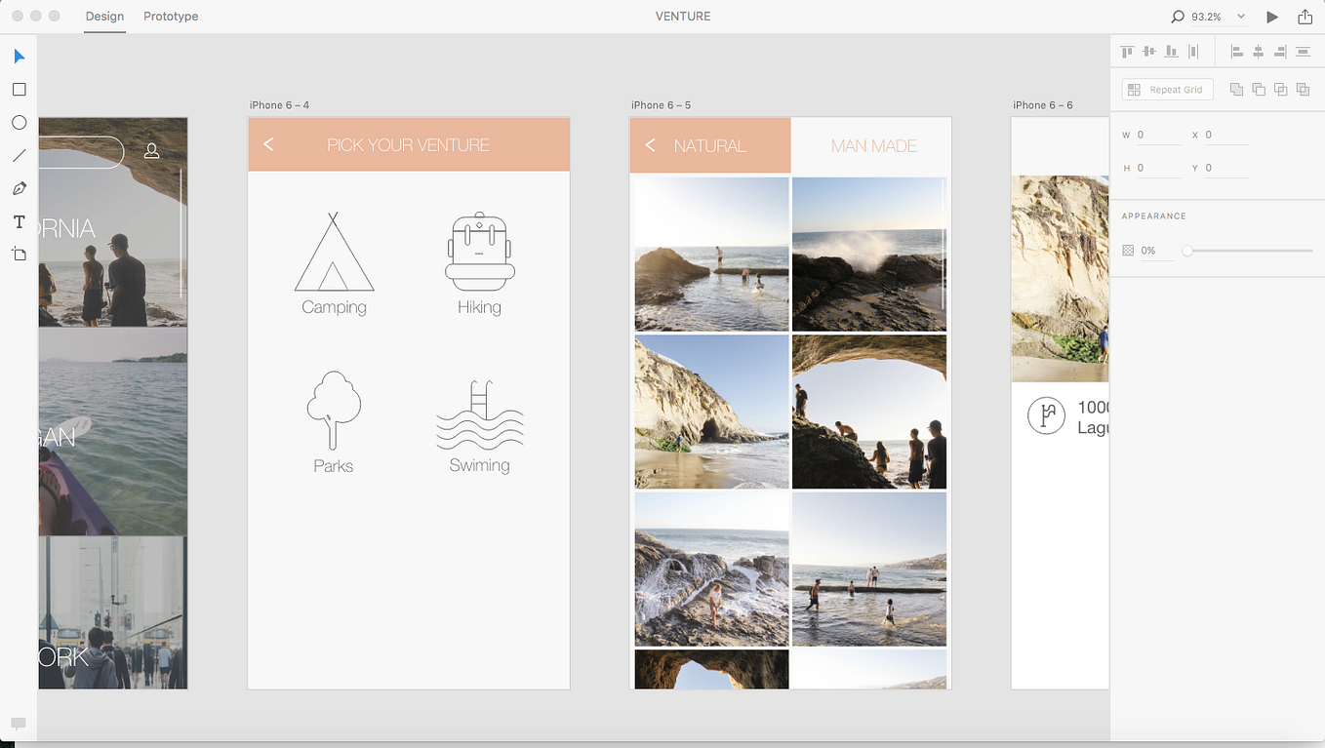Click the Parks tree icon

334,411
